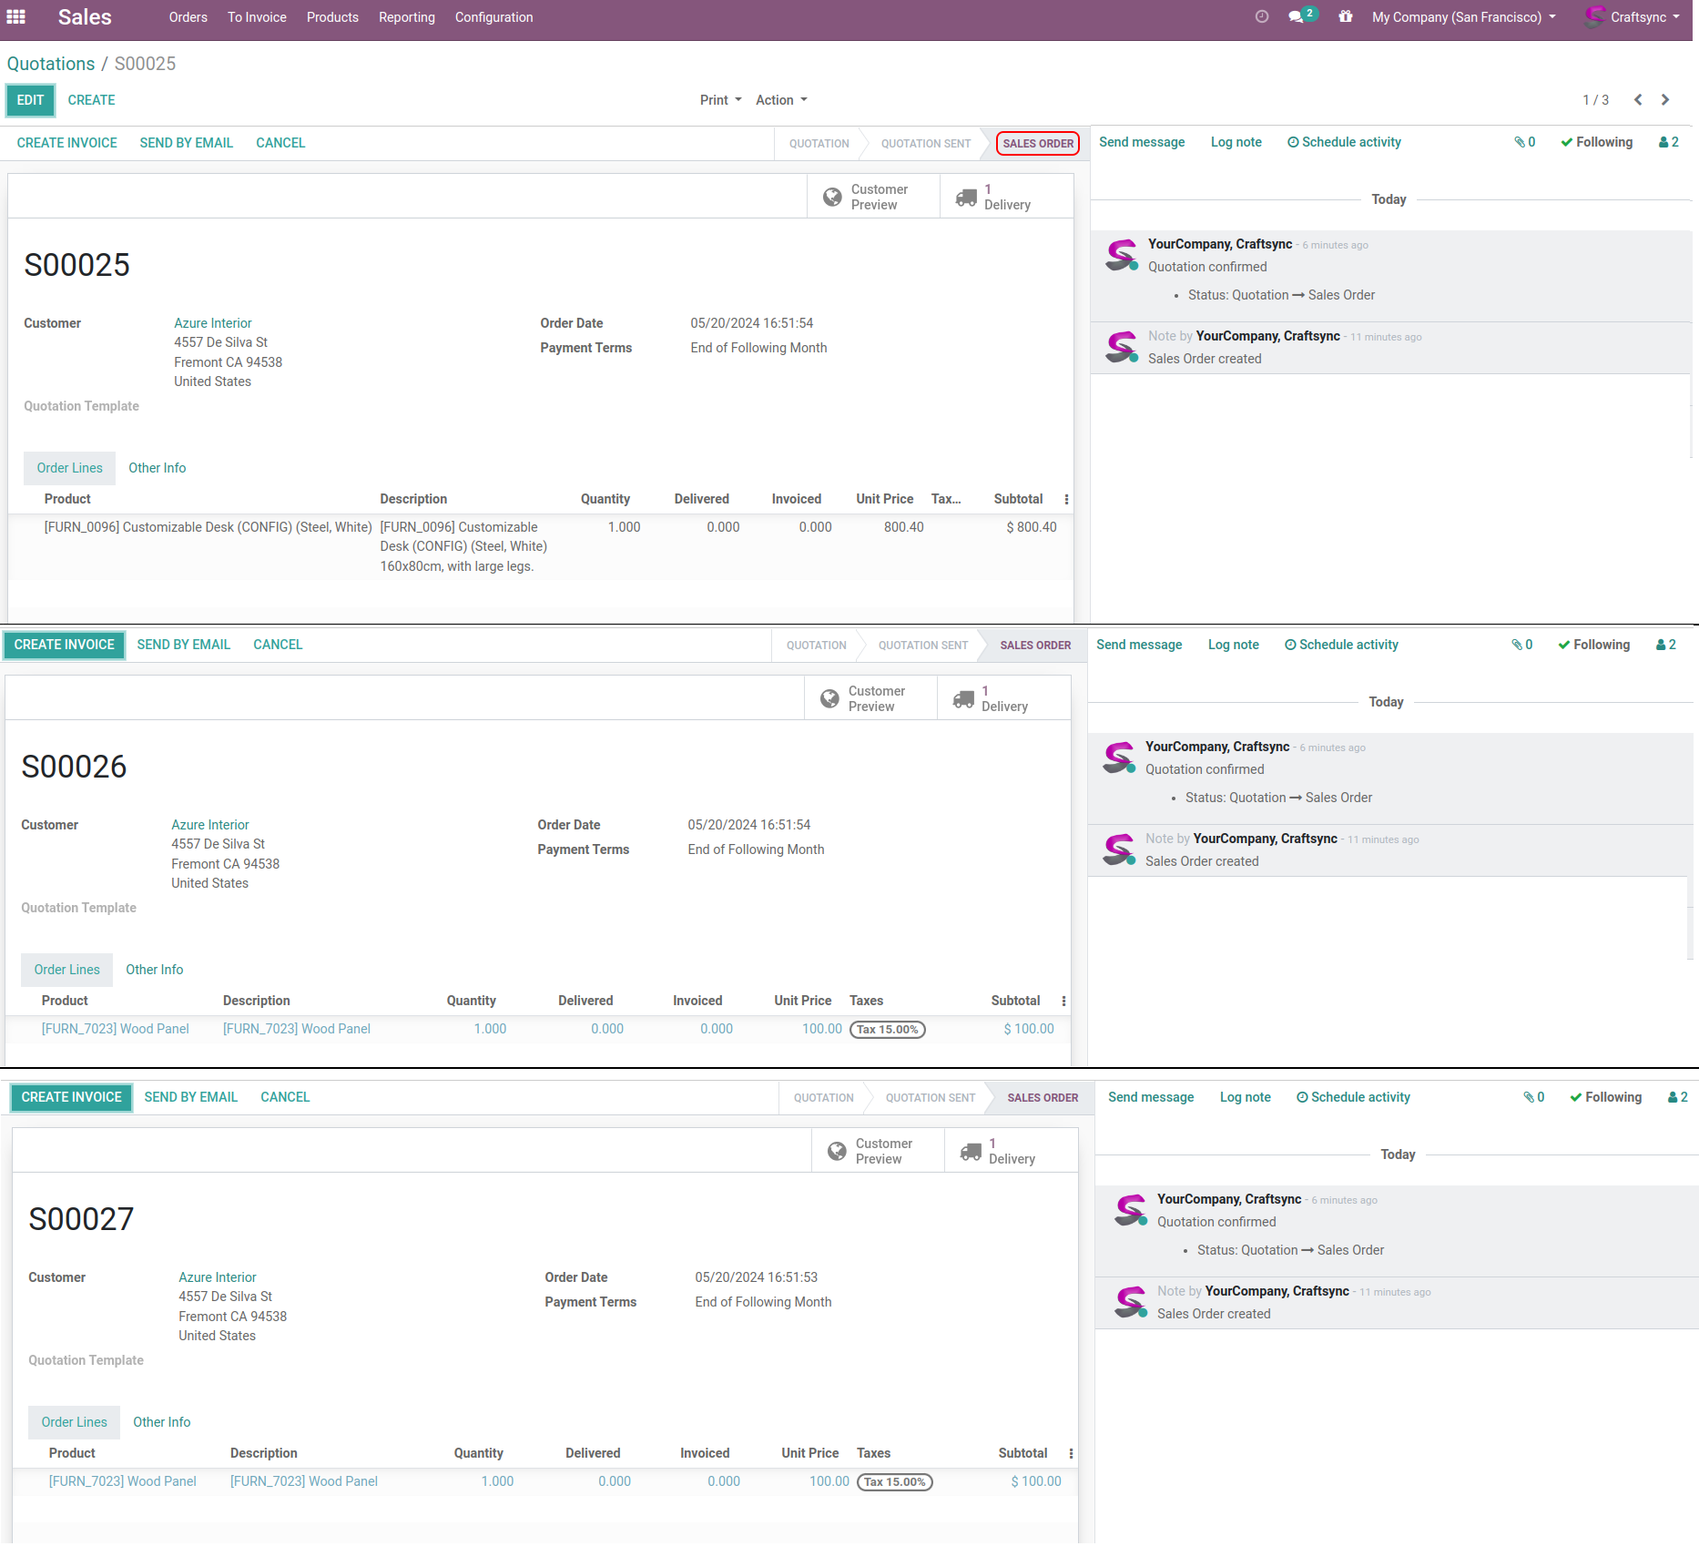
Task: Open My Company (San Francisco) company switcher
Action: pyautogui.click(x=1463, y=17)
